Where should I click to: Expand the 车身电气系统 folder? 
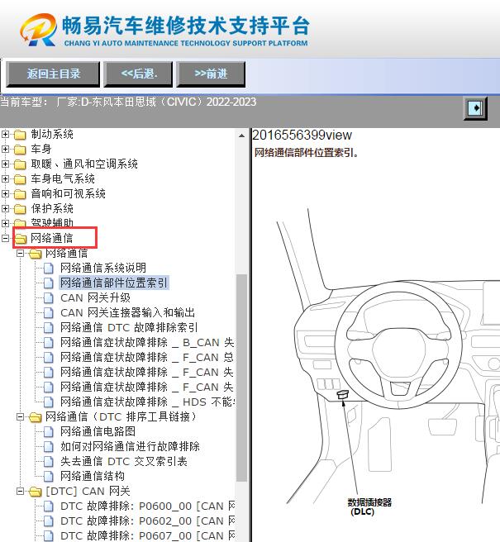pyautogui.click(x=5, y=178)
